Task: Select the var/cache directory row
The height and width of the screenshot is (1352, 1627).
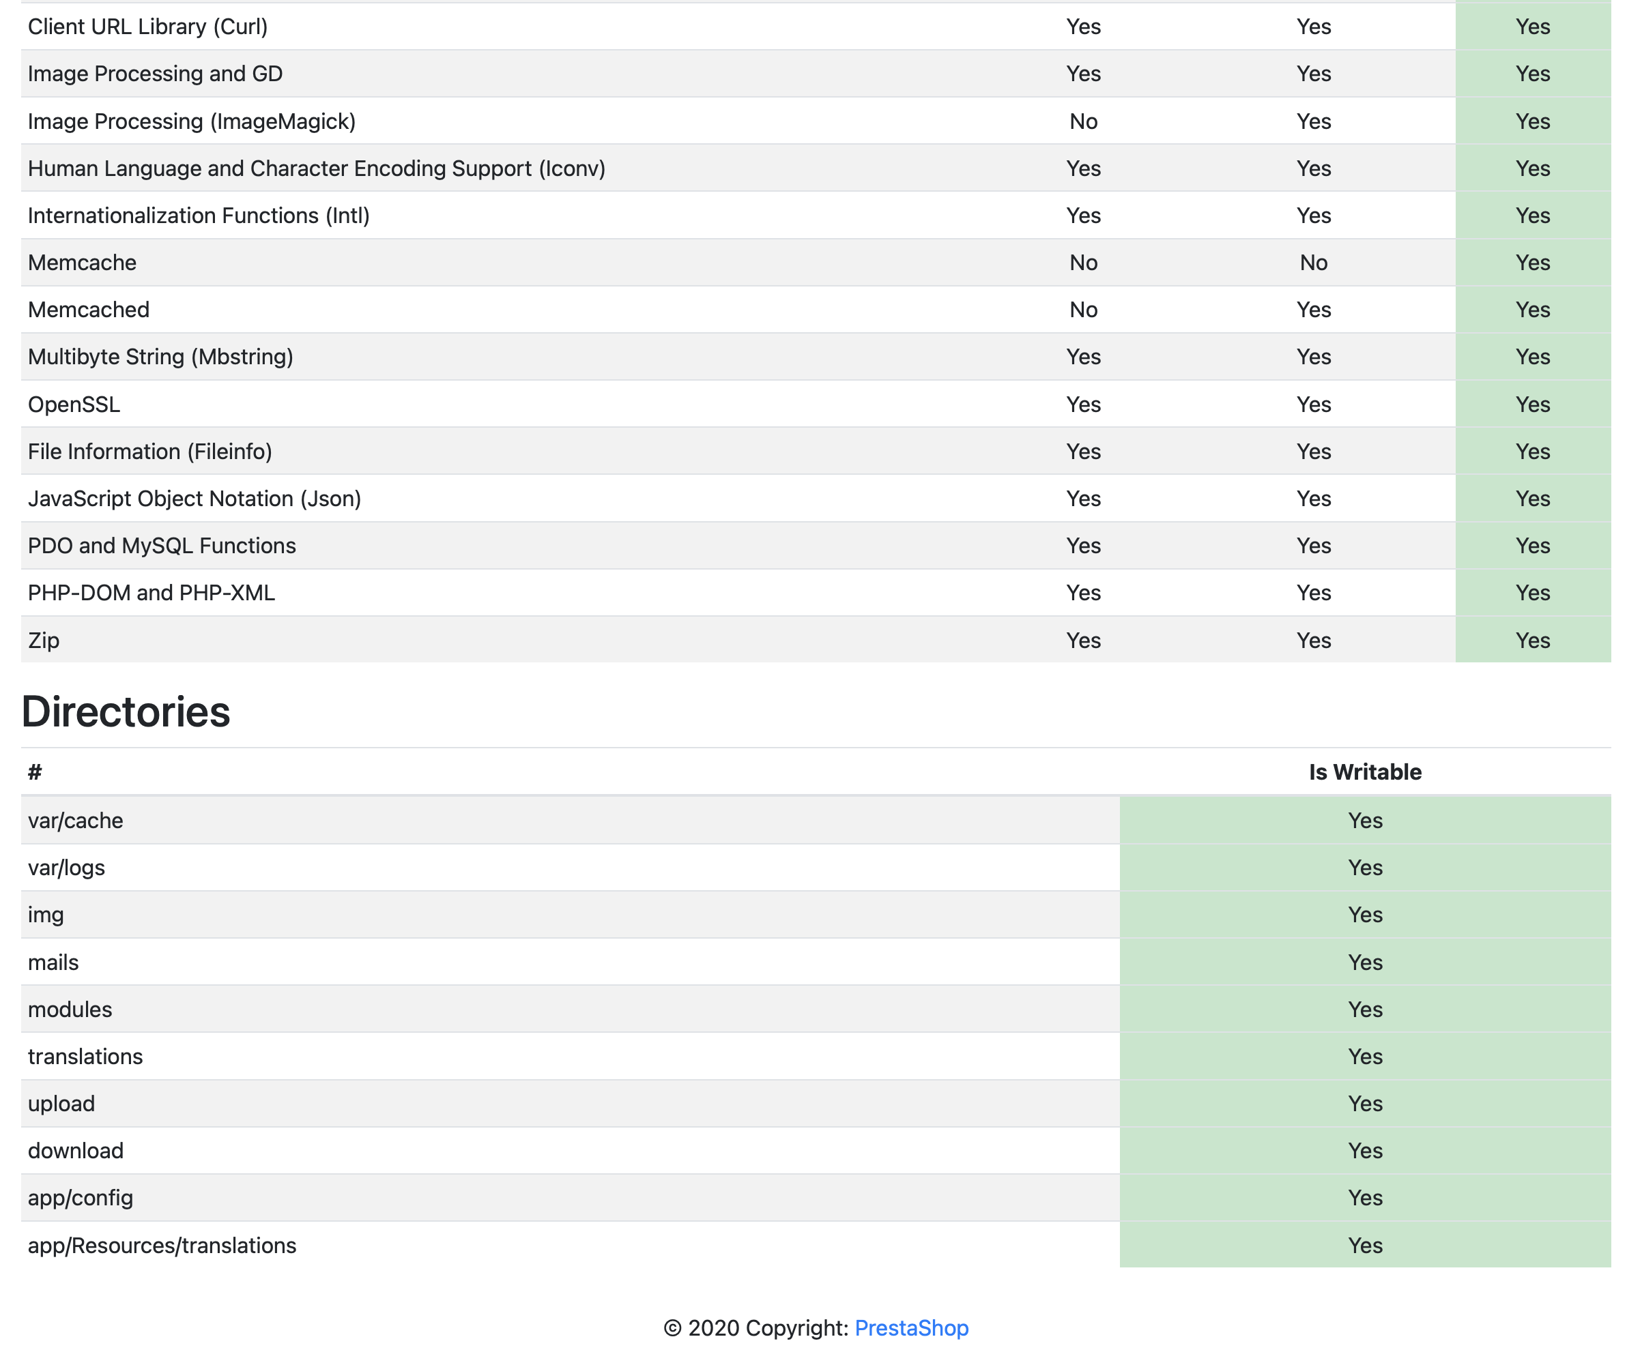Action: pos(75,820)
